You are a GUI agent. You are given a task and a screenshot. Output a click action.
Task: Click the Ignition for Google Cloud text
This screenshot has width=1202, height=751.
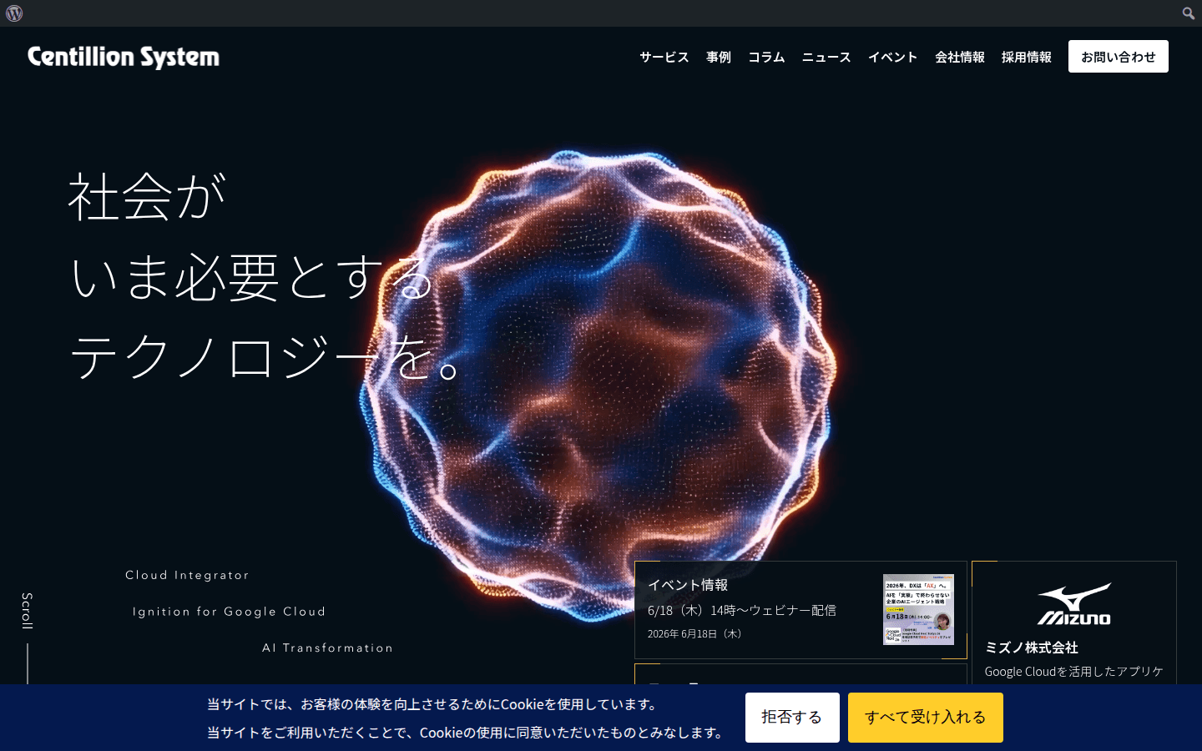[x=229, y=612]
